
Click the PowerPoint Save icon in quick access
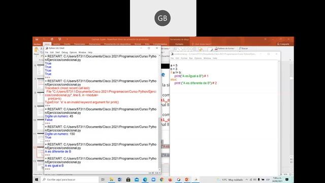(37, 39)
